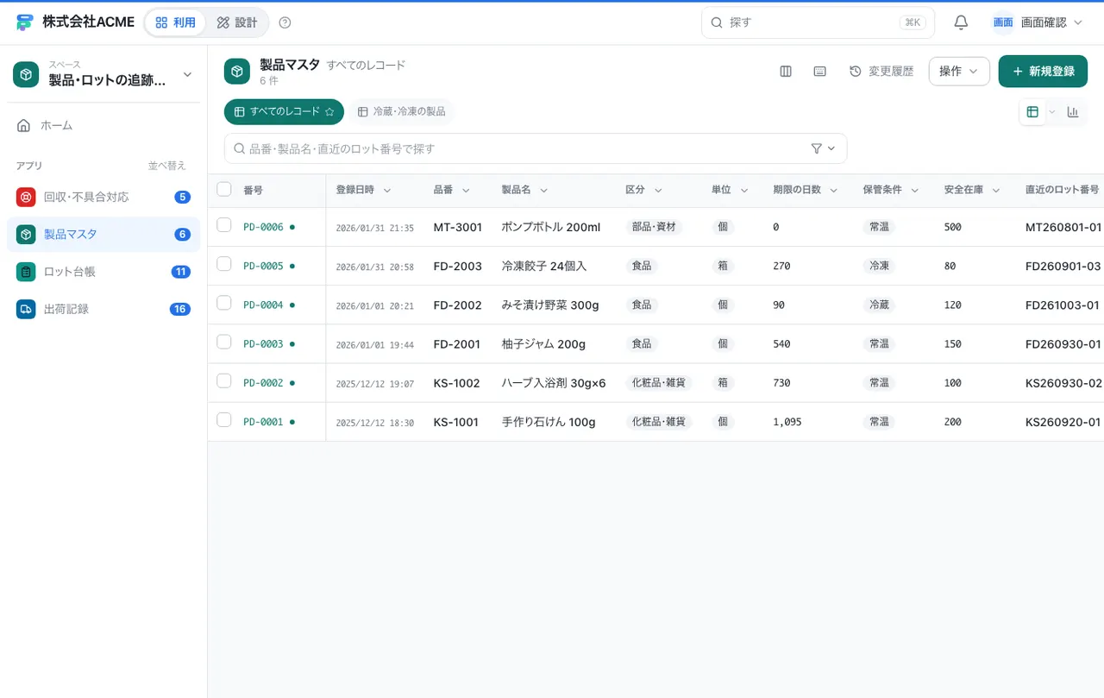Click the ロット台帳 clipboard icon

tap(26, 272)
